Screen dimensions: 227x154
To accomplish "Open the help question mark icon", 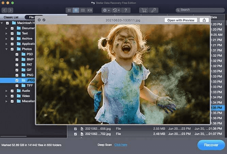I will click(x=125, y=10).
